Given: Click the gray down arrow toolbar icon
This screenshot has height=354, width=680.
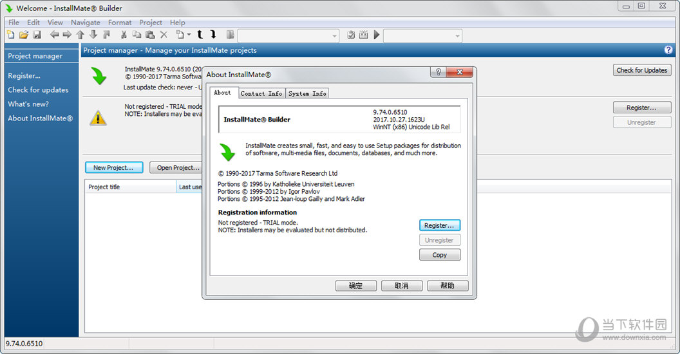Looking at the screenshot, I should 93,35.
